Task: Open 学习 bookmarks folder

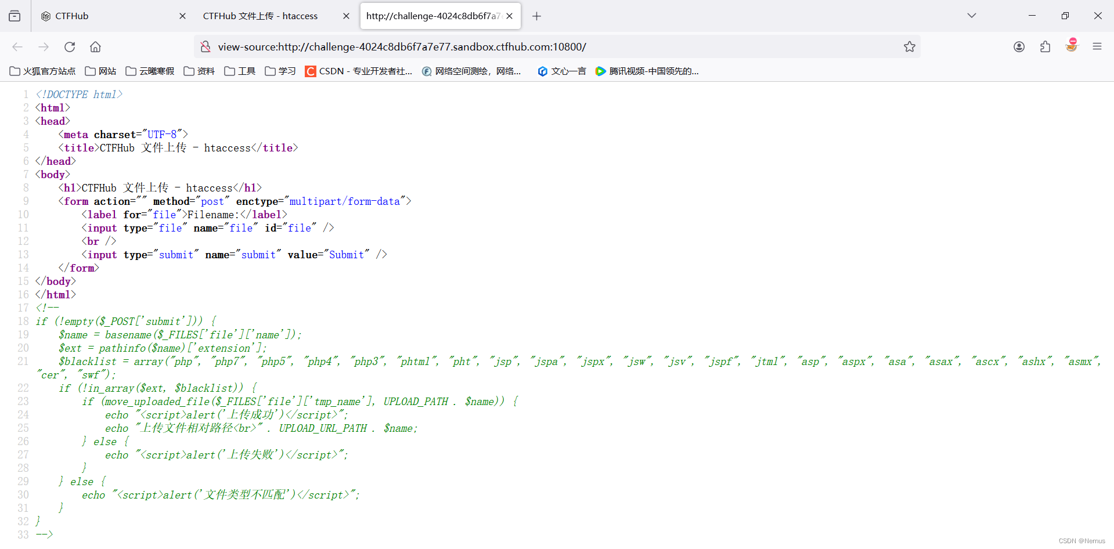Action: click(x=280, y=71)
